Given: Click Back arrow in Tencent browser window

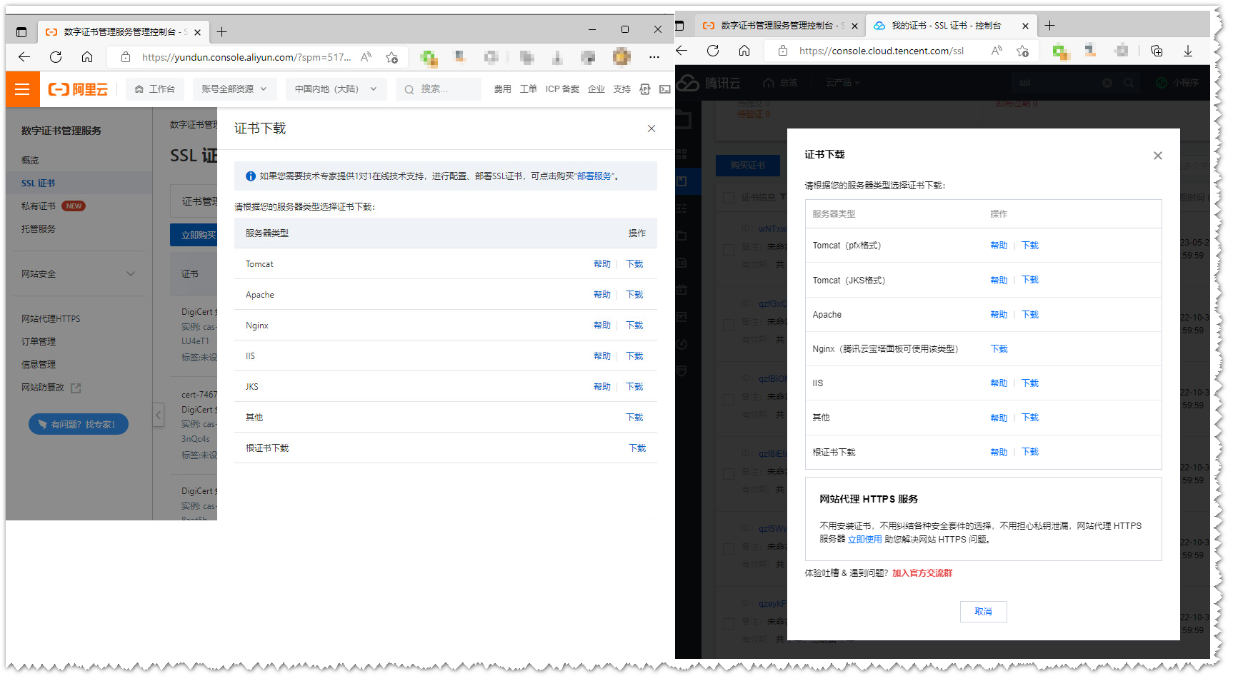Looking at the screenshot, I should (682, 51).
